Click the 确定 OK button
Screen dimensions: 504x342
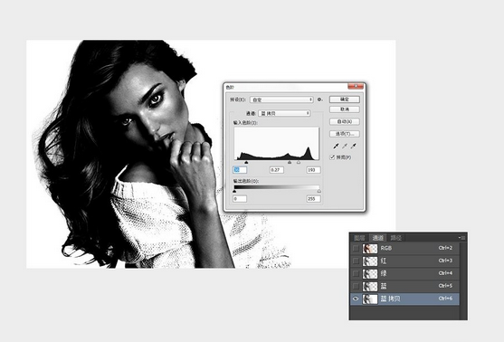pyautogui.click(x=345, y=100)
